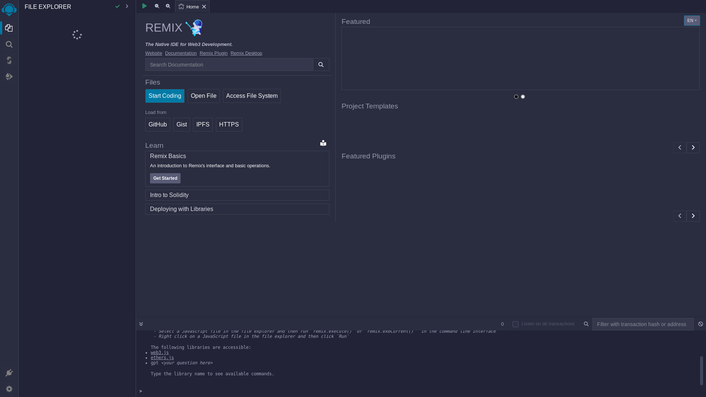This screenshot has height=397, width=706.
Task: Open the Plugin manager plug icon
Action: click(x=9, y=373)
